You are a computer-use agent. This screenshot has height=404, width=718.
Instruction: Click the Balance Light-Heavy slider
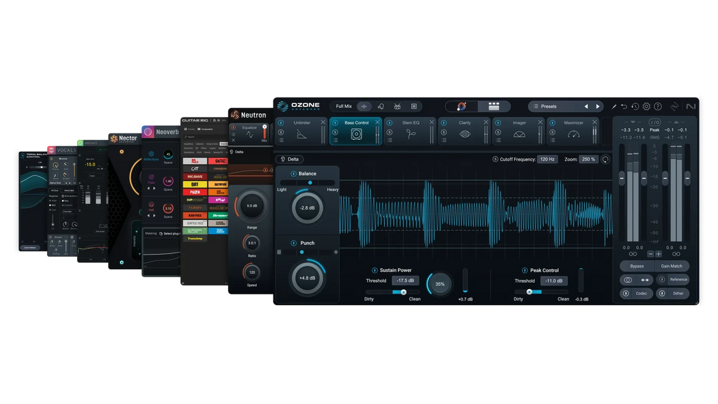pos(308,183)
